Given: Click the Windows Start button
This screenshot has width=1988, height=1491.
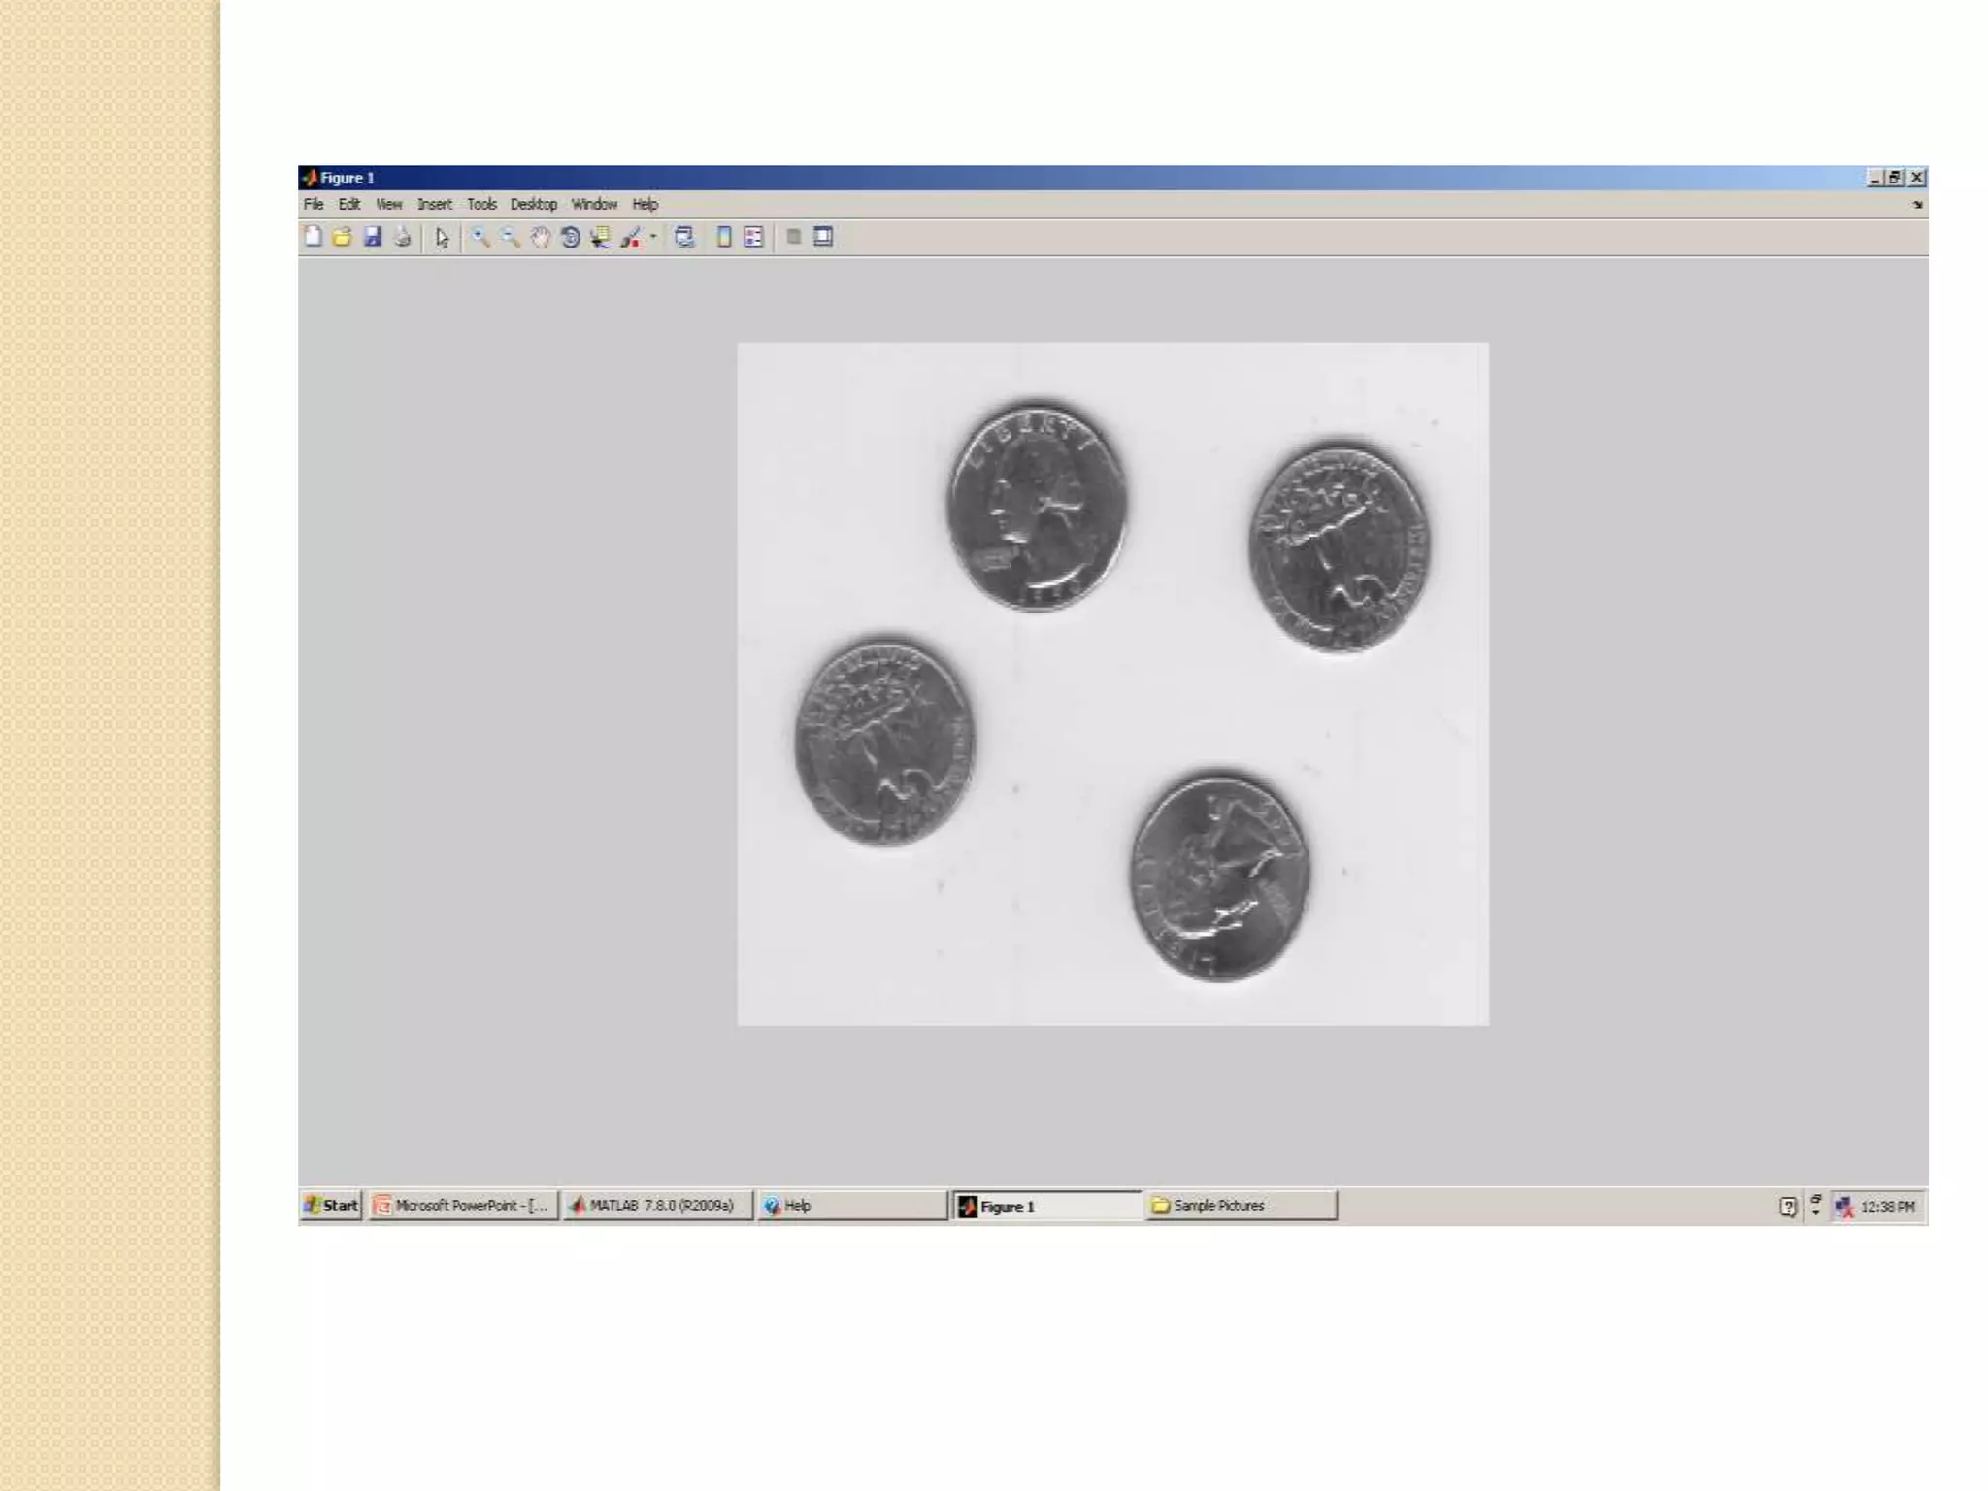Looking at the screenshot, I should 332,1206.
